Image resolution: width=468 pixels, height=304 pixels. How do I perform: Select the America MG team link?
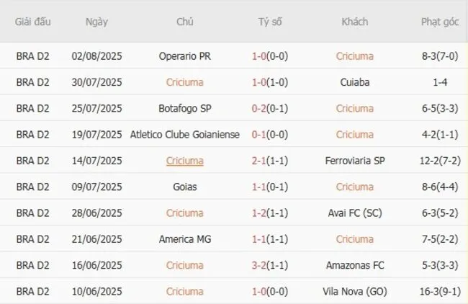(184, 239)
